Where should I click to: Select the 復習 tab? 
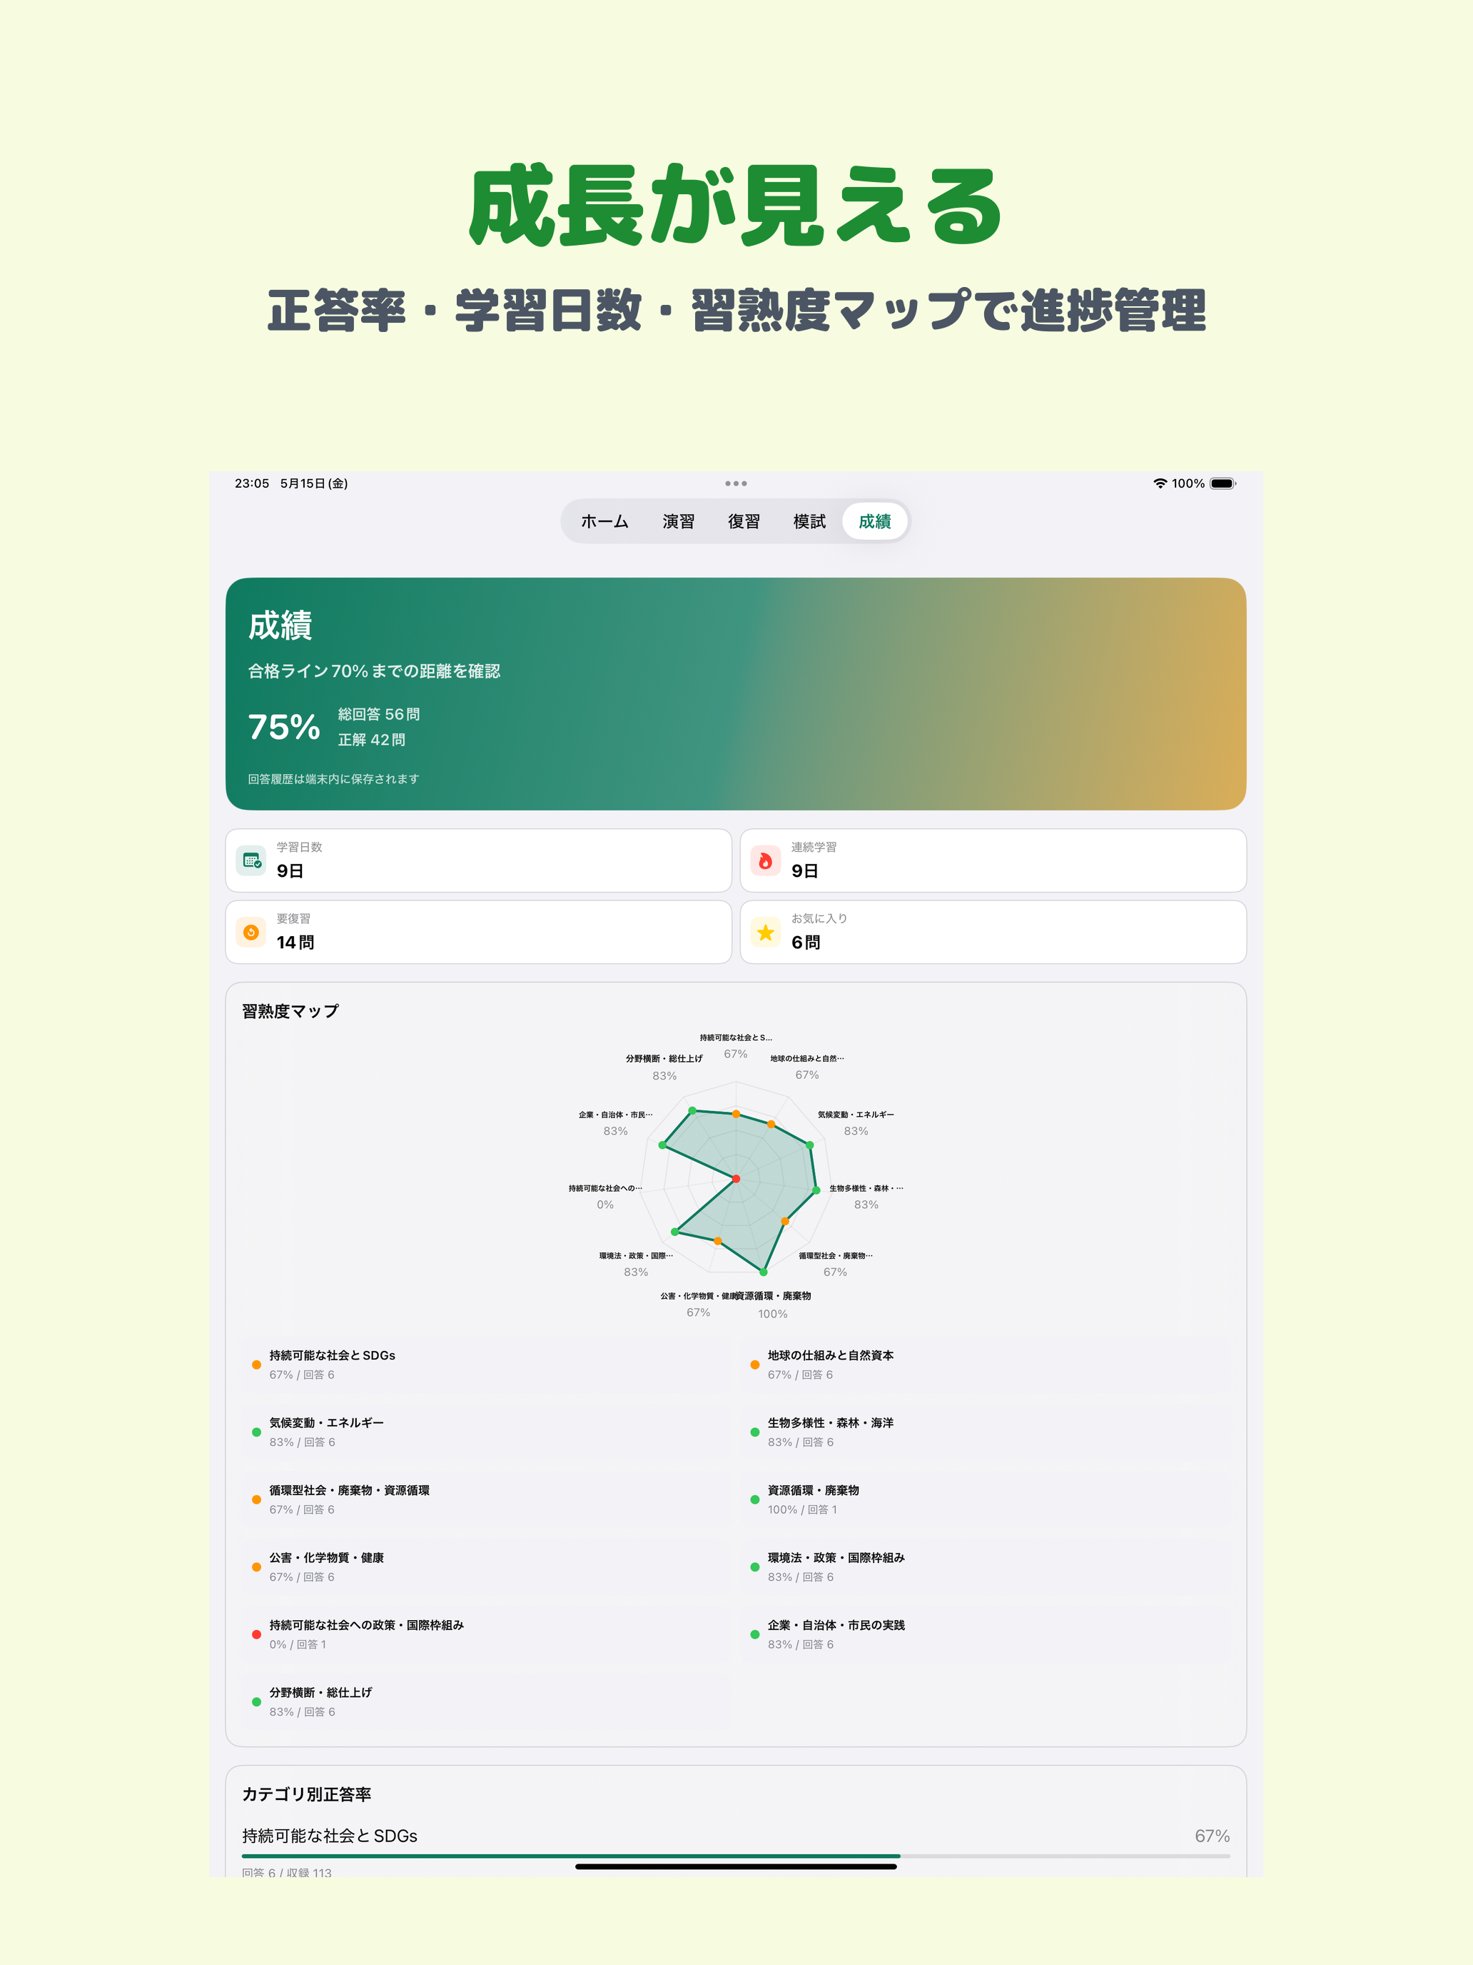pyautogui.click(x=743, y=521)
